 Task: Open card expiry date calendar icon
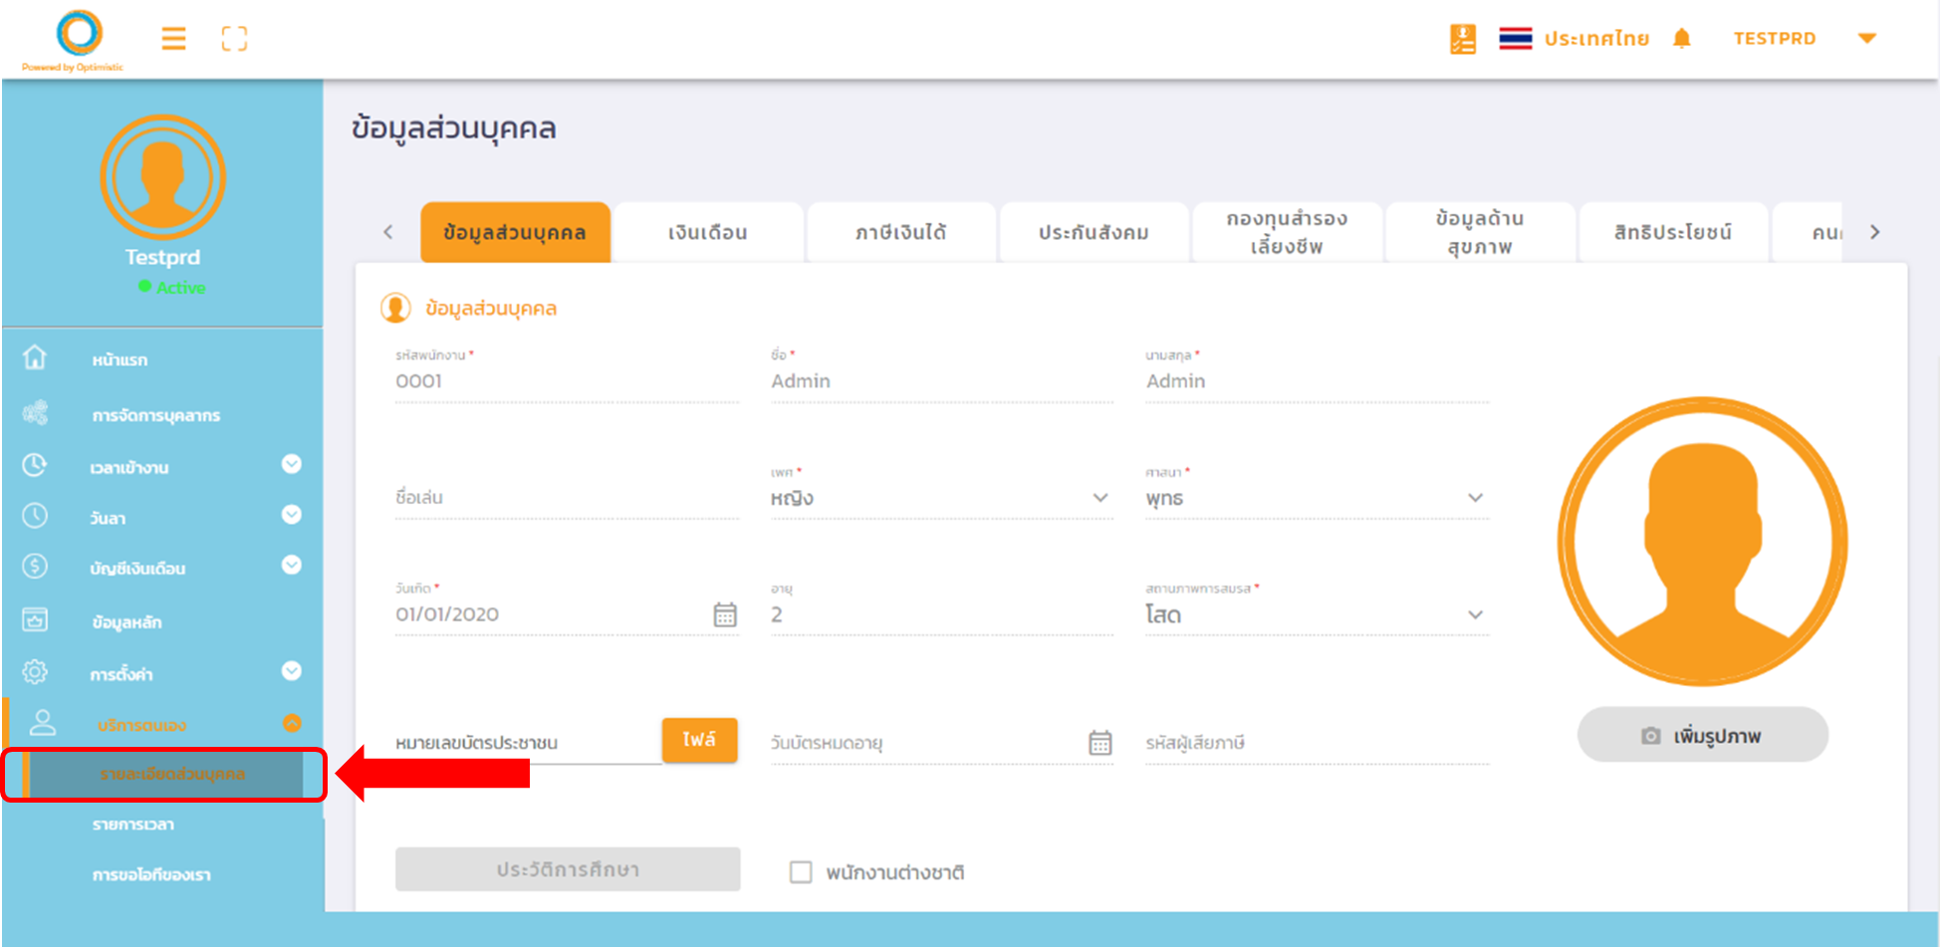(1099, 743)
